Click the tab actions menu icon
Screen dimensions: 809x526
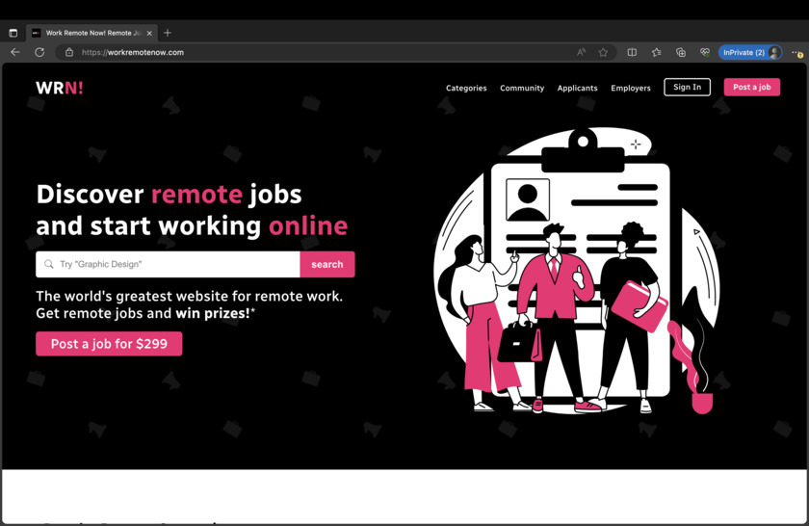[13, 33]
